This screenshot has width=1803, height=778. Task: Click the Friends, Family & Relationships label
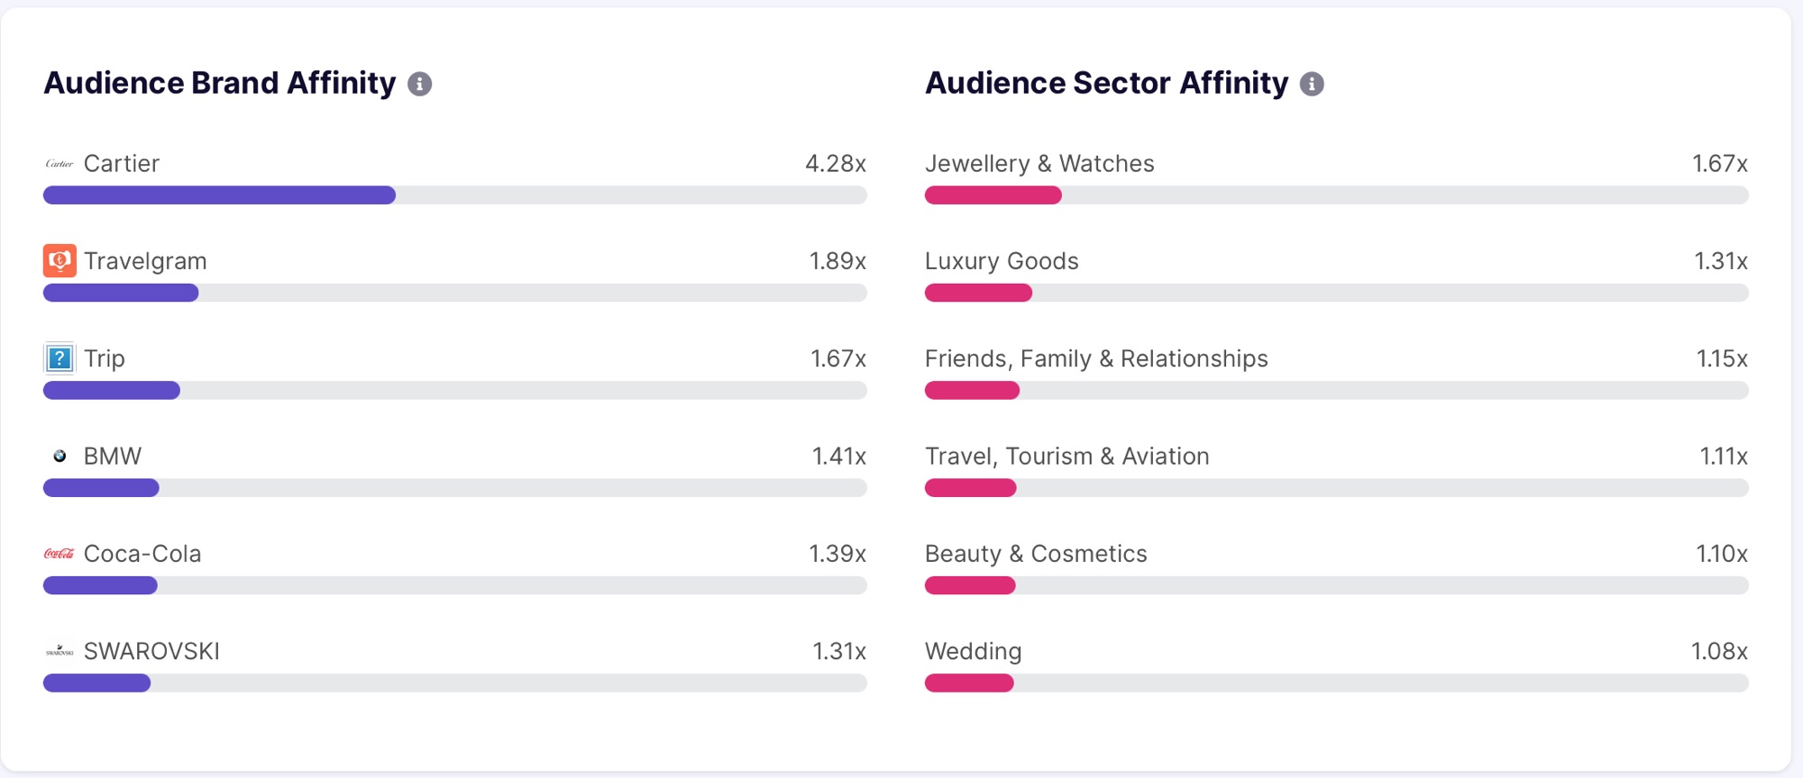1096,358
